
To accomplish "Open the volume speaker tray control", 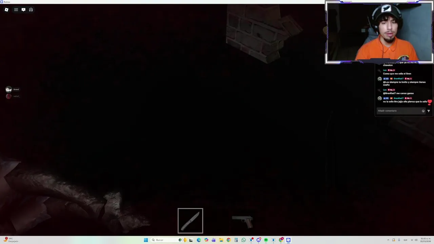I will click(416, 240).
